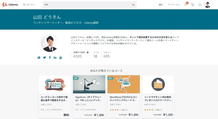Click the 新着 badge on the WordPress course

point(110,78)
